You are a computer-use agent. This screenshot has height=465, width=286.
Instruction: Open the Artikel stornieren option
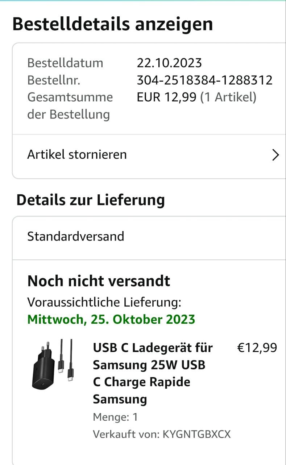pyautogui.click(x=77, y=155)
